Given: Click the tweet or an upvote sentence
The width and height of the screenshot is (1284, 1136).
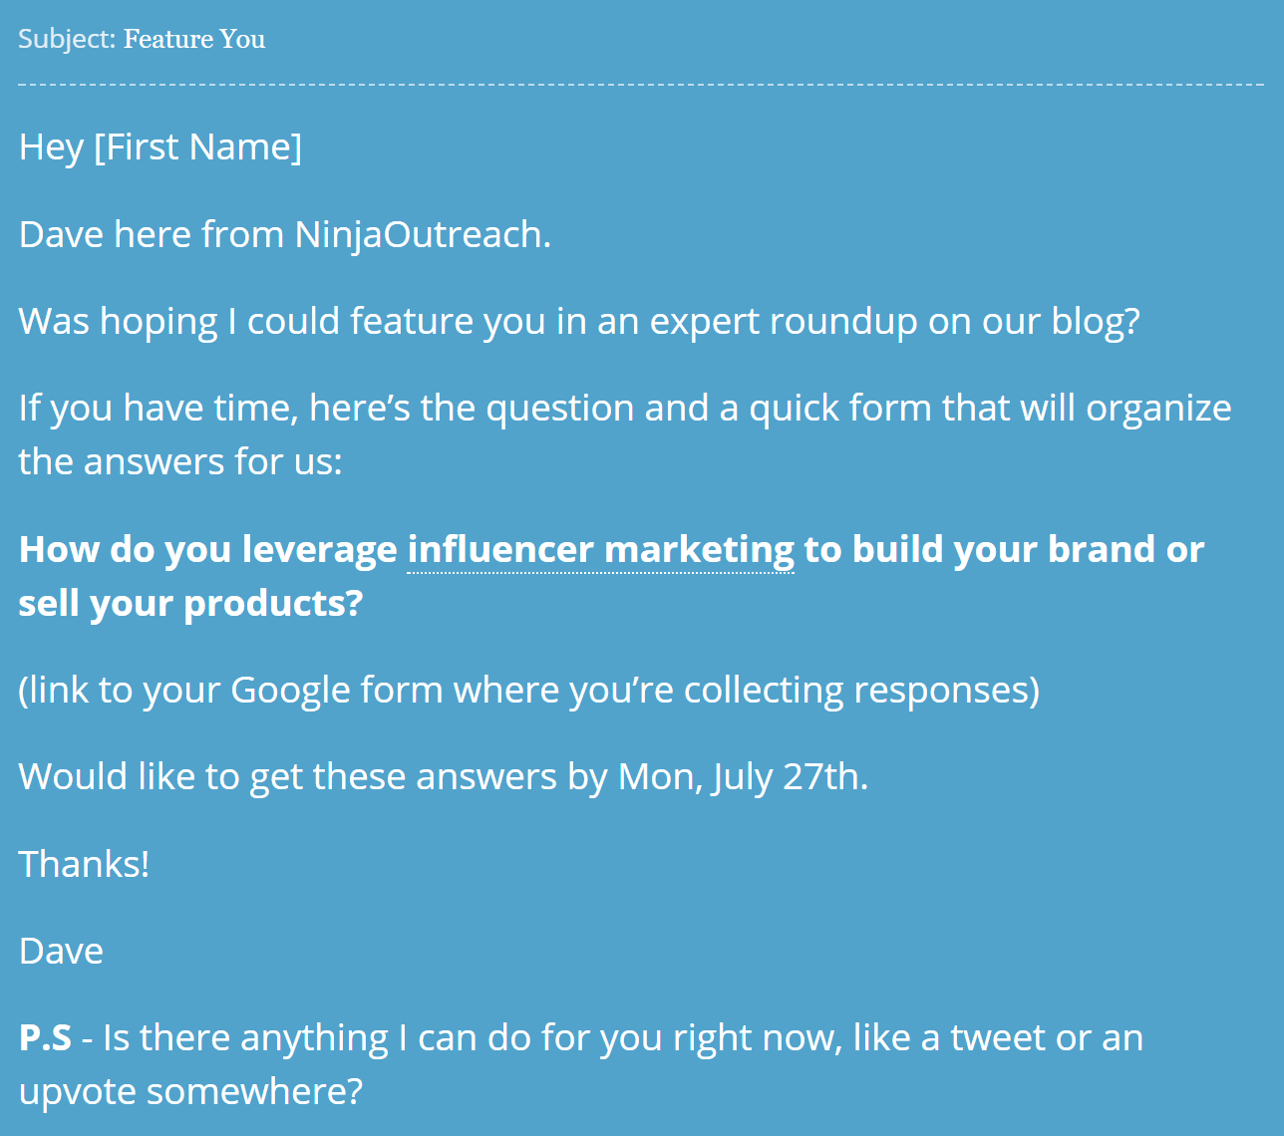Looking at the screenshot, I should 580,1064.
